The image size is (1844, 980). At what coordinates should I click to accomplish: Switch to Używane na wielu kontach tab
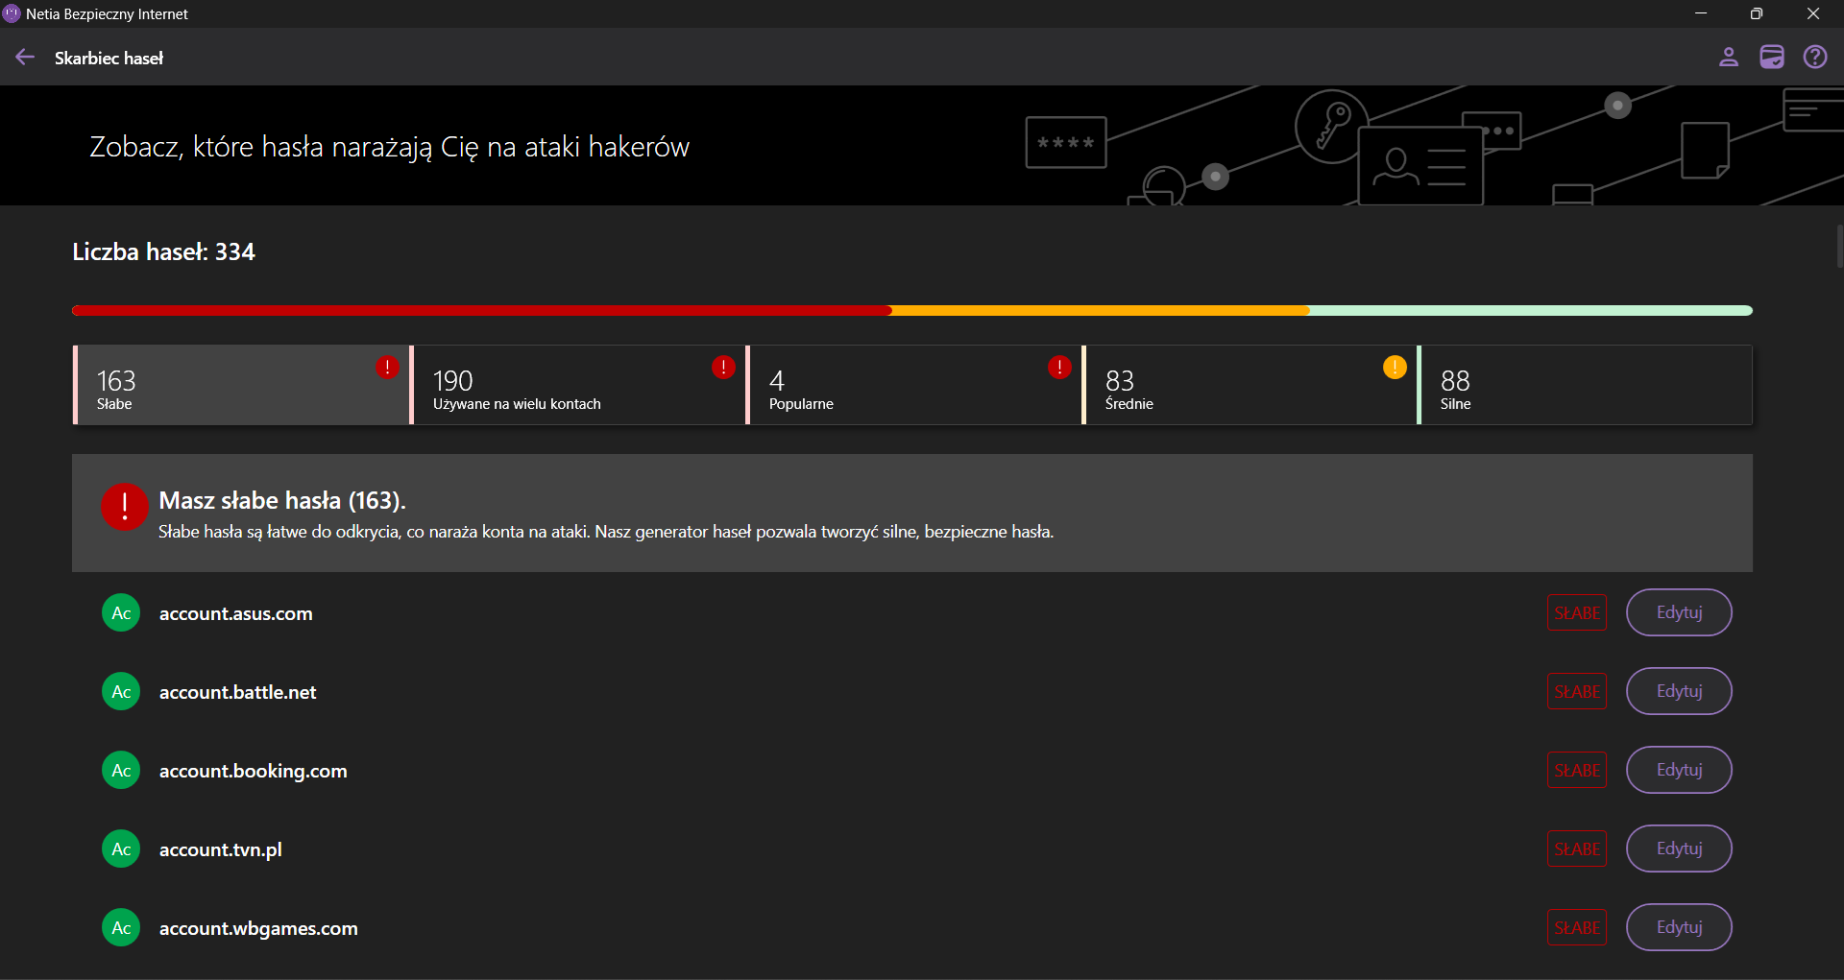(576, 386)
